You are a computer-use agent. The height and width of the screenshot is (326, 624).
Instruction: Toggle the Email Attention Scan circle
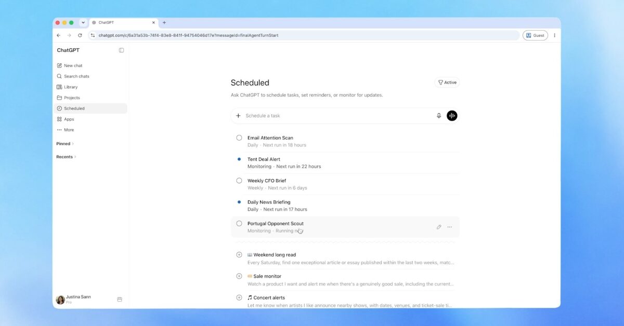click(239, 138)
